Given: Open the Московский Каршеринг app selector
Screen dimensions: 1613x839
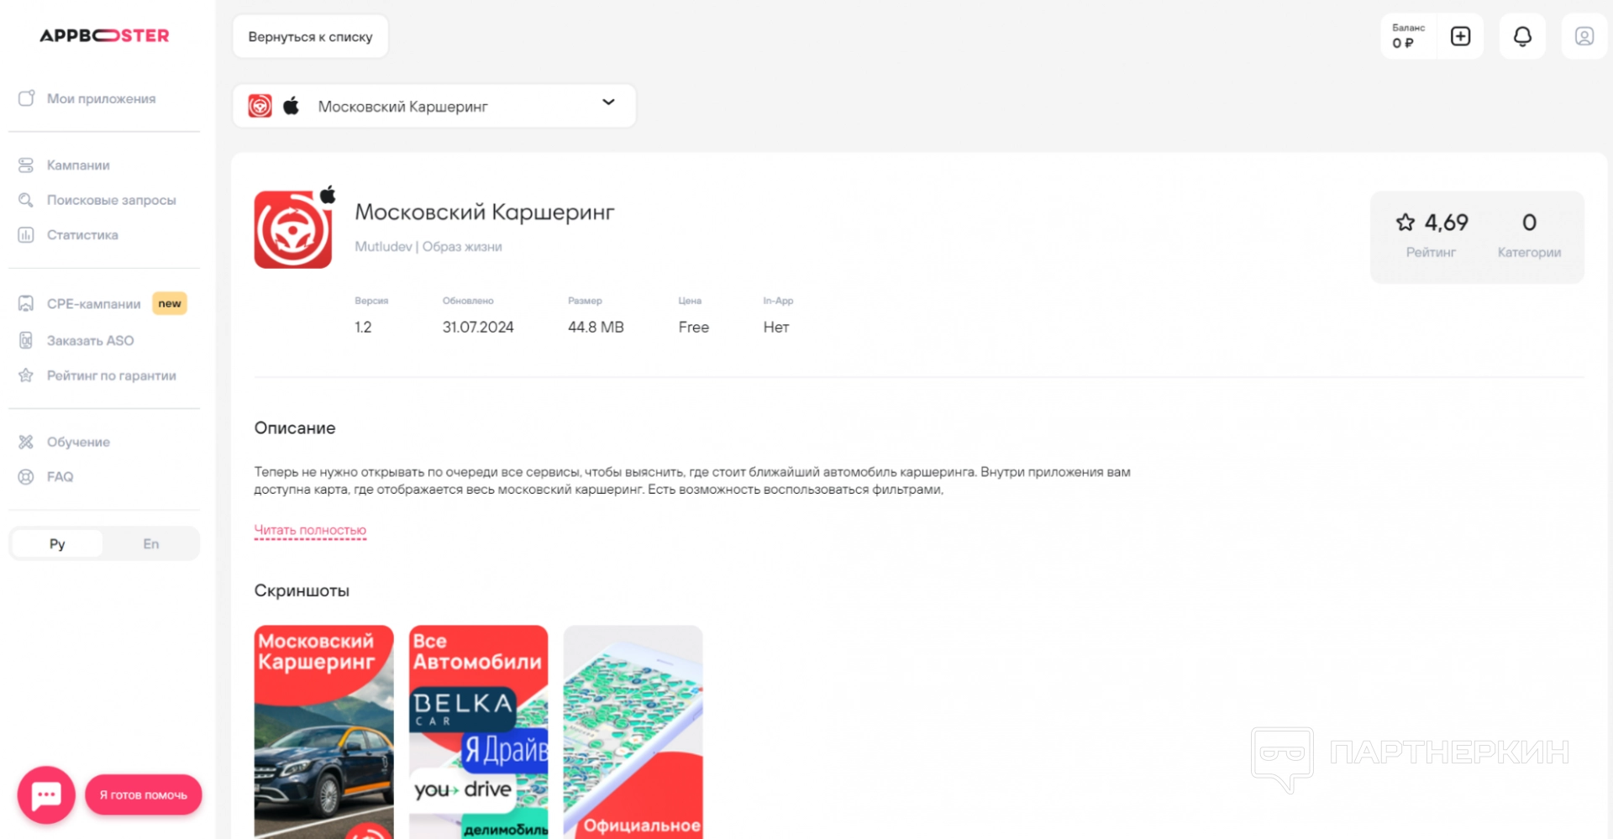Looking at the screenshot, I should click(433, 107).
